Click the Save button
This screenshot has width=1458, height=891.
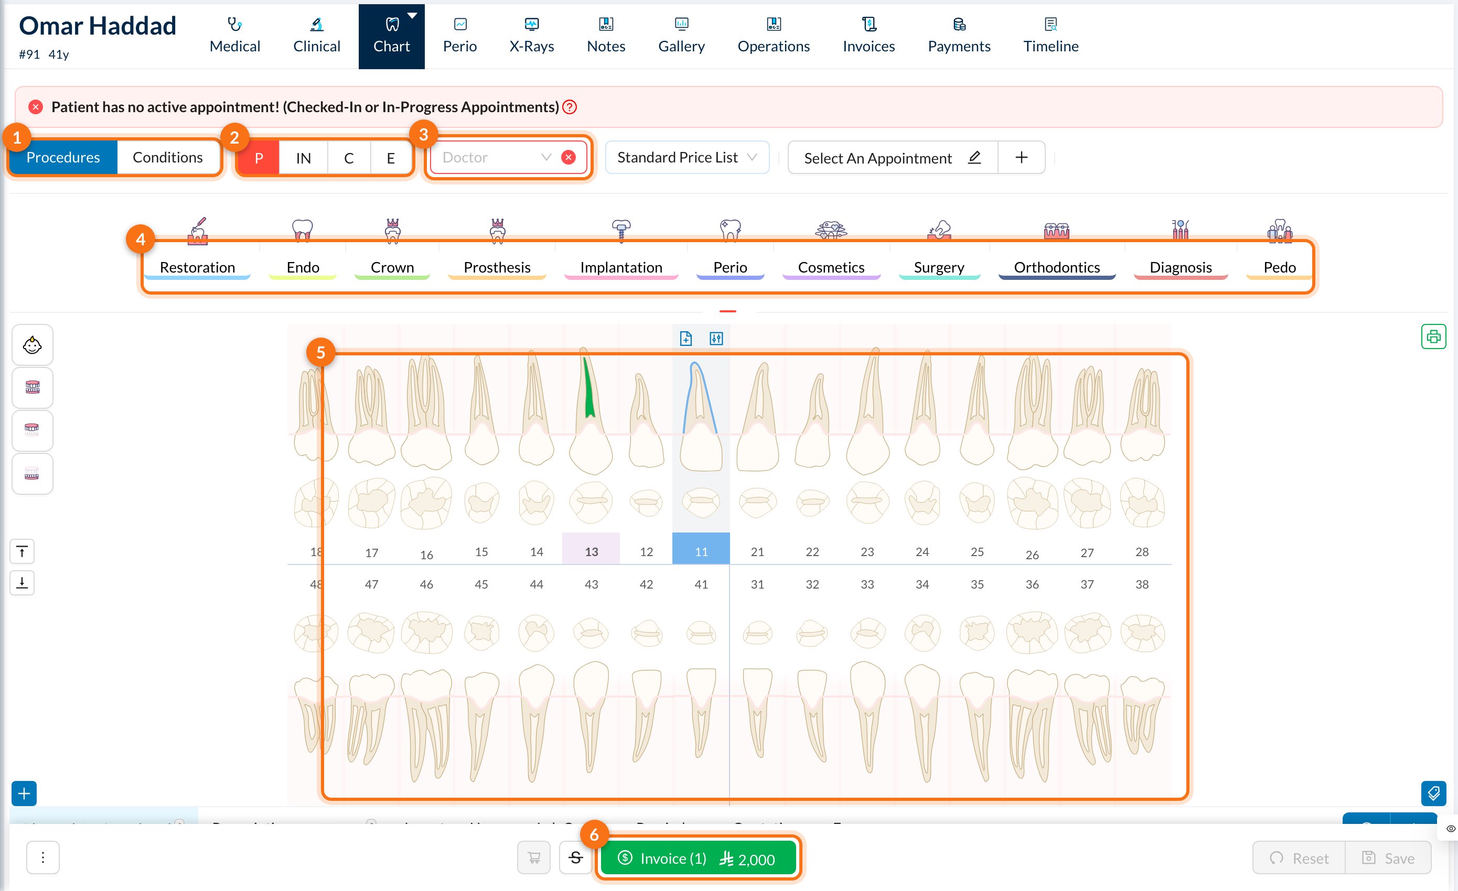[x=1388, y=858]
